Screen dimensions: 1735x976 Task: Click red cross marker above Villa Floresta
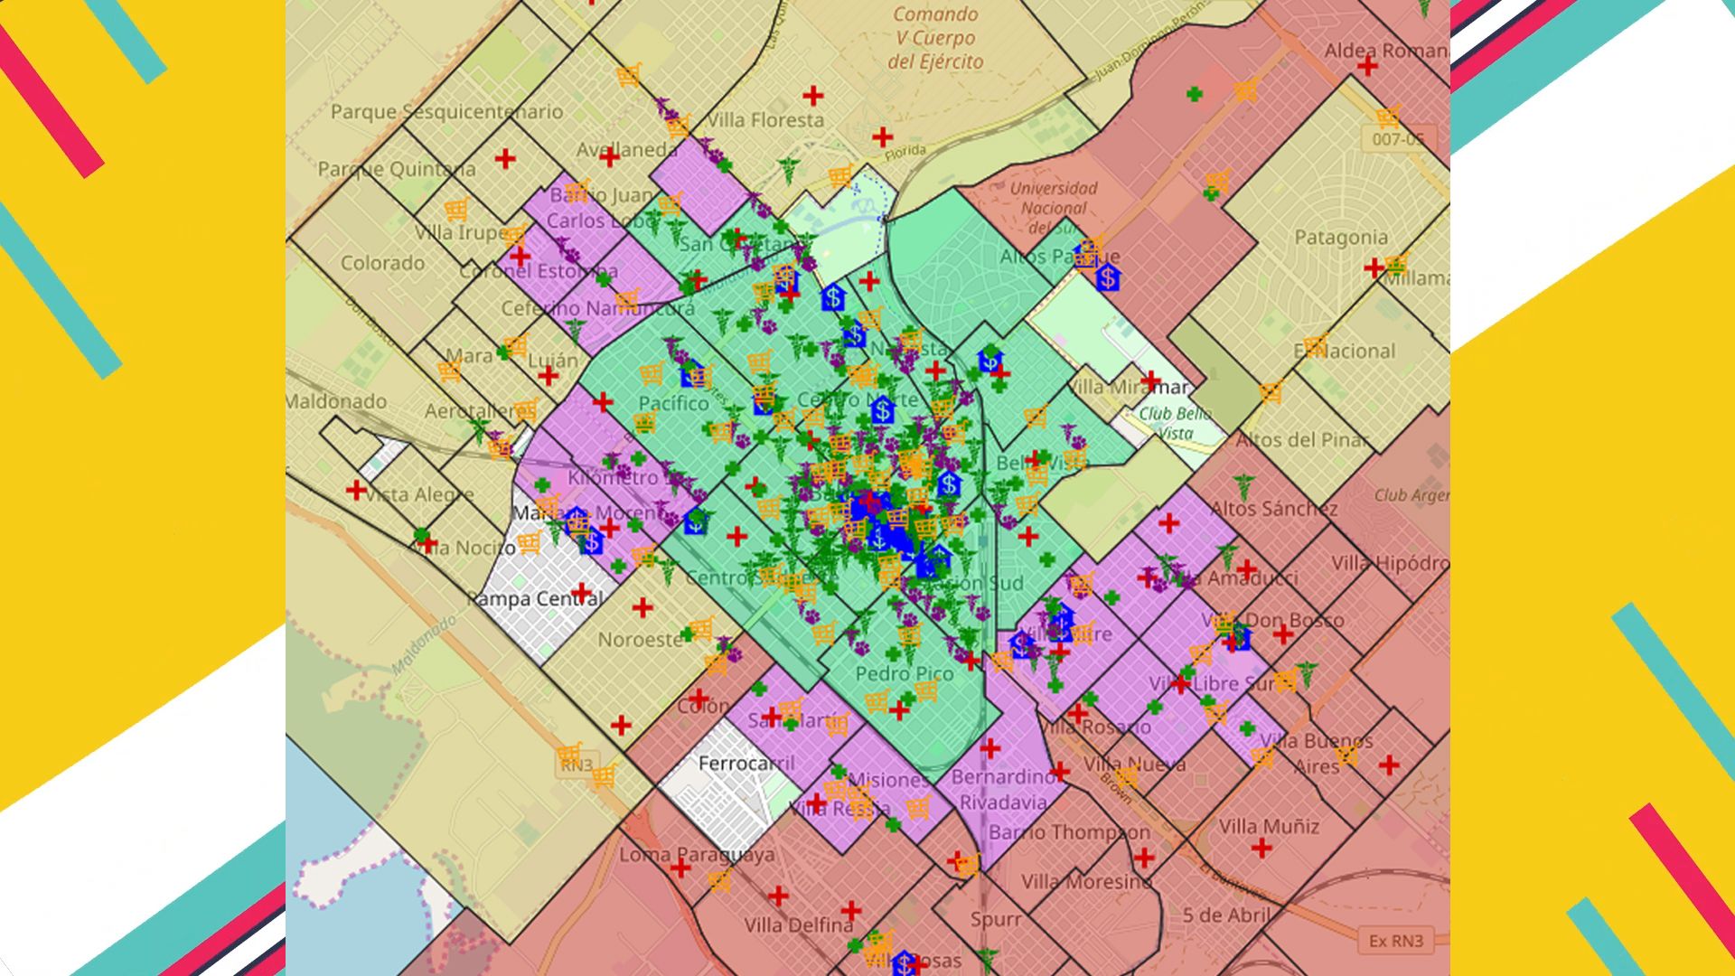(813, 95)
